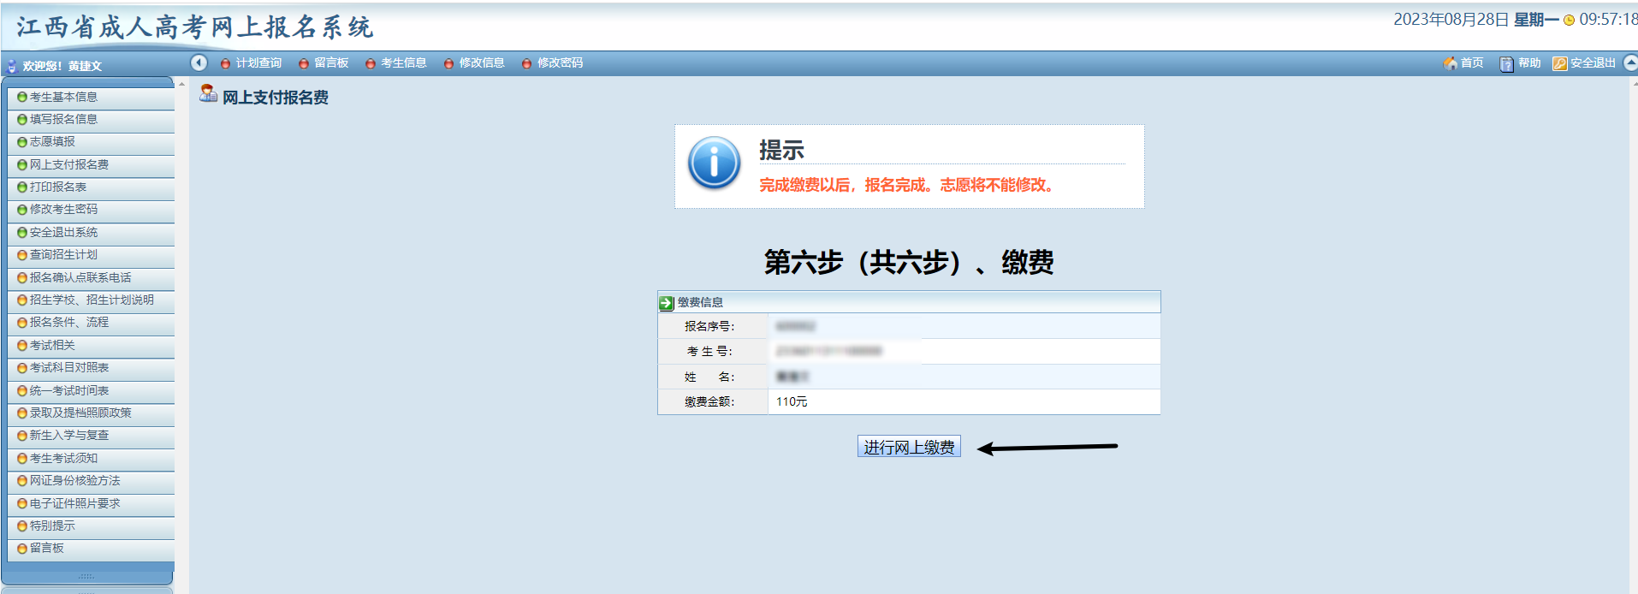1638x594 pixels.
Task: Click the 缴费金额 label
Action: tap(709, 401)
